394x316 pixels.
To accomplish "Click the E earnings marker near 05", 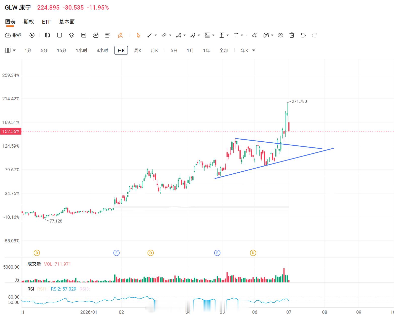I will (217, 253).
